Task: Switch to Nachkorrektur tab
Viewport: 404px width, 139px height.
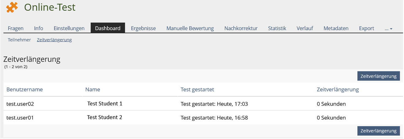Action: point(241,28)
